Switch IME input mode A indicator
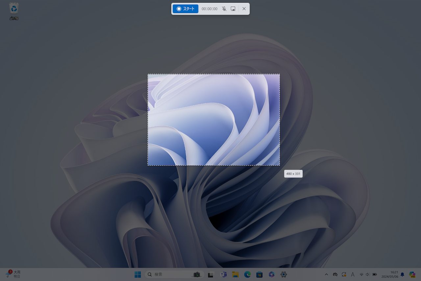Screen dimensions: 421x281 (353, 274)
